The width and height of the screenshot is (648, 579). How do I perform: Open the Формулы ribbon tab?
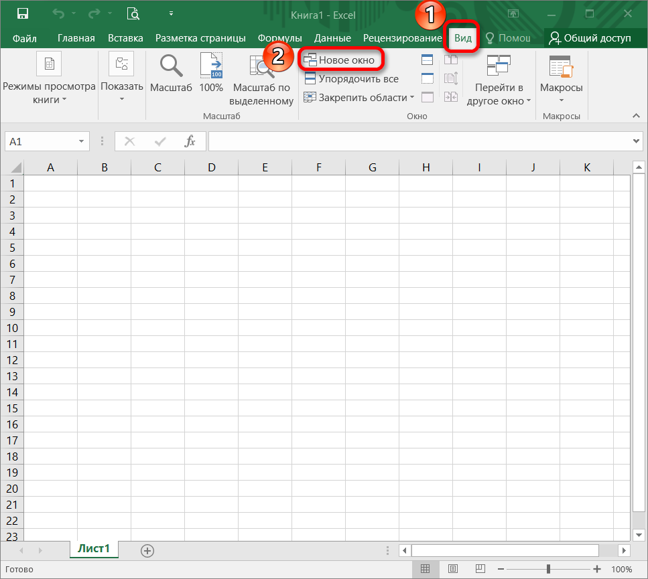[279, 38]
